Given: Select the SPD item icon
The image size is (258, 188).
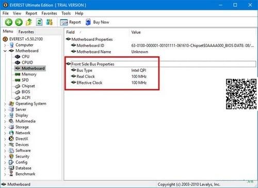Looking at the screenshot, I should point(18,80).
